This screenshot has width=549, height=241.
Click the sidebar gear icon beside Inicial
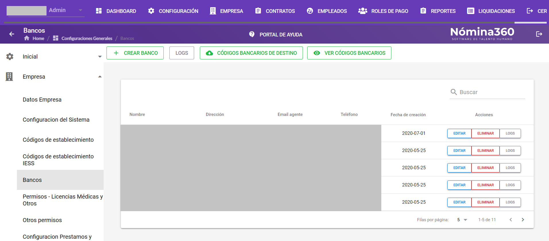pos(10,57)
